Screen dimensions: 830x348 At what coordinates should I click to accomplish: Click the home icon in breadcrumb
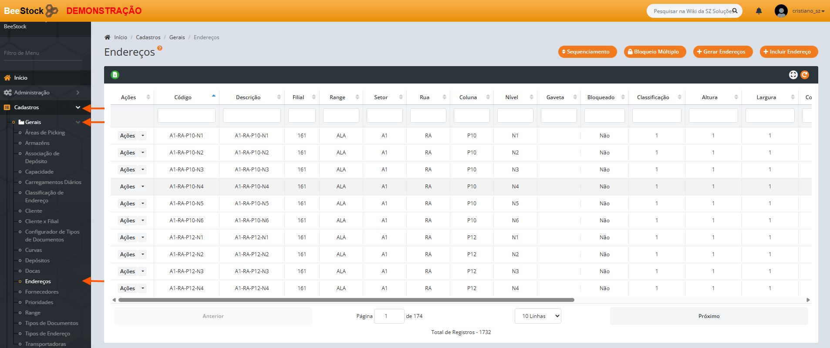(x=108, y=37)
